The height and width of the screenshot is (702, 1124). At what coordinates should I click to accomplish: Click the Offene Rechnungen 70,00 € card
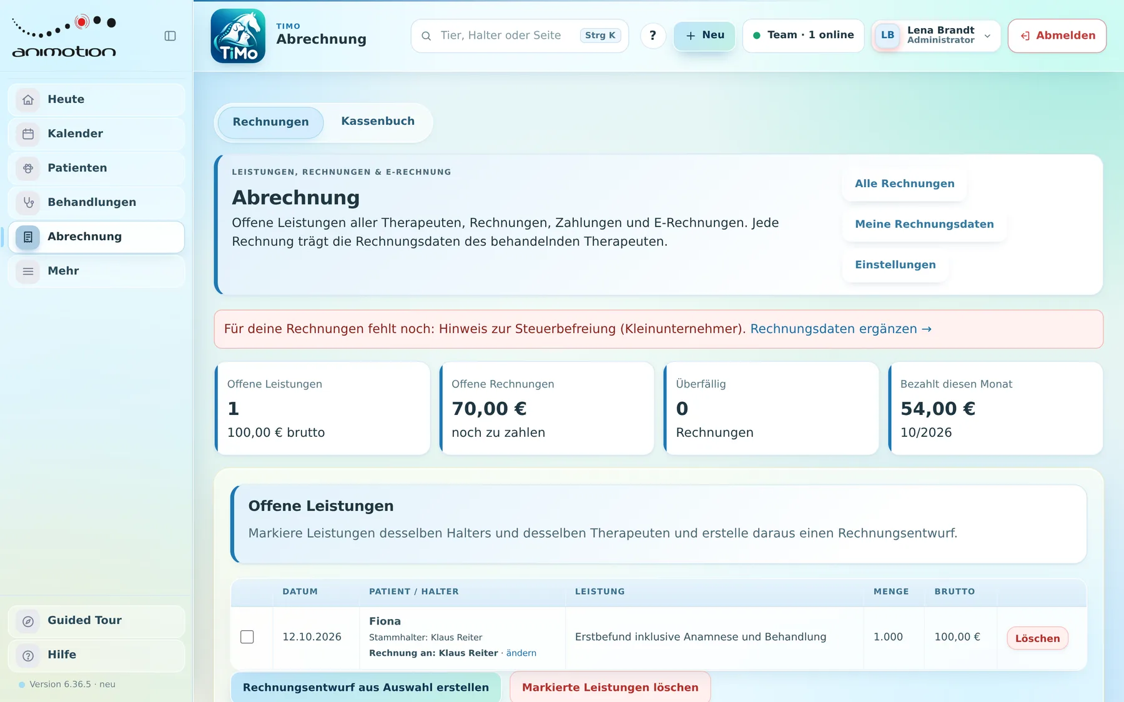point(546,409)
